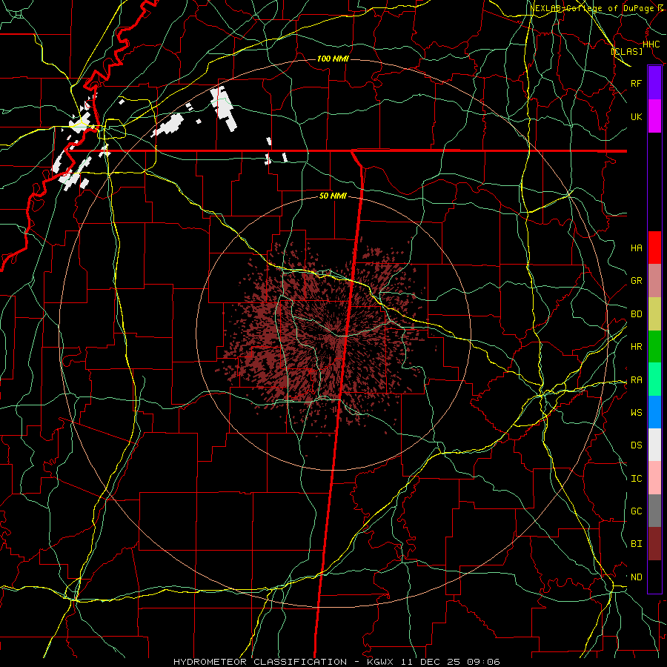Click the UK magenta legend swatch
Image resolution: width=667 pixels, height=667 pixels.
tap(654, 116)
